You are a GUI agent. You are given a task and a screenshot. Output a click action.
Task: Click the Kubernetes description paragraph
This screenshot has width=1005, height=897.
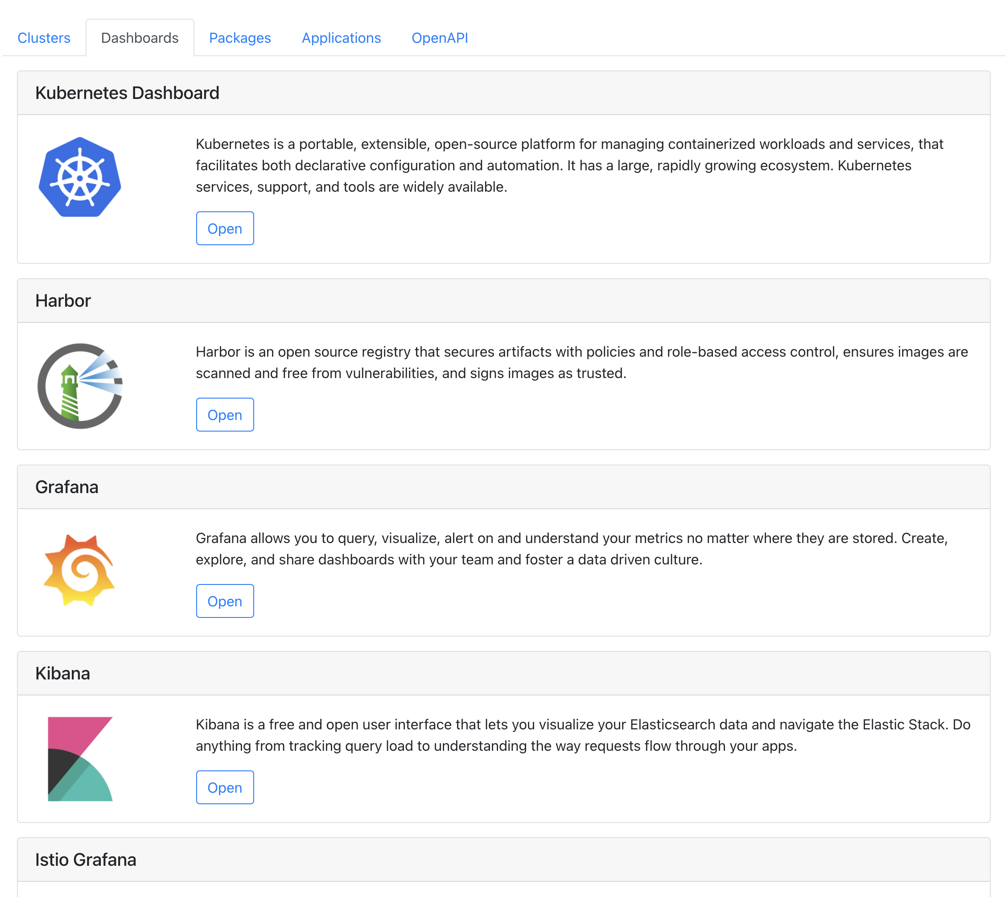click(x=569, y=165)
